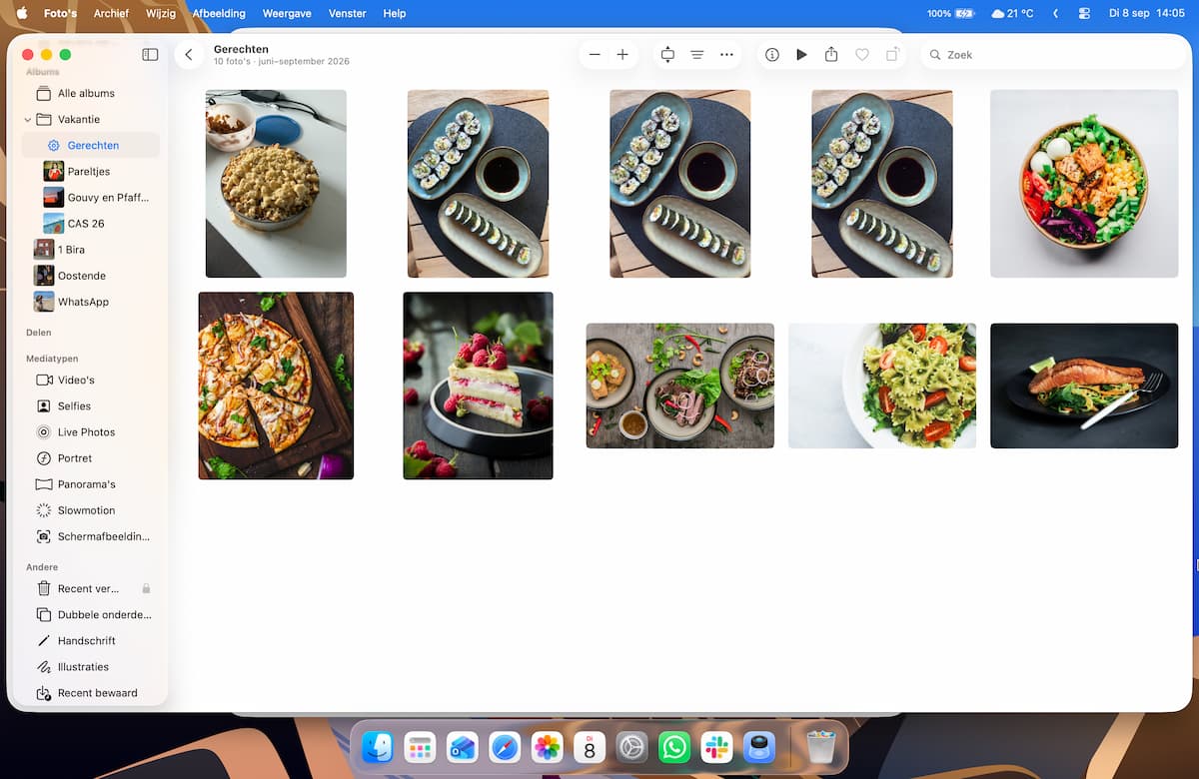Select the pizza photo thumbnail
This screenshot has width=1199, height=779.
[276, 386]
